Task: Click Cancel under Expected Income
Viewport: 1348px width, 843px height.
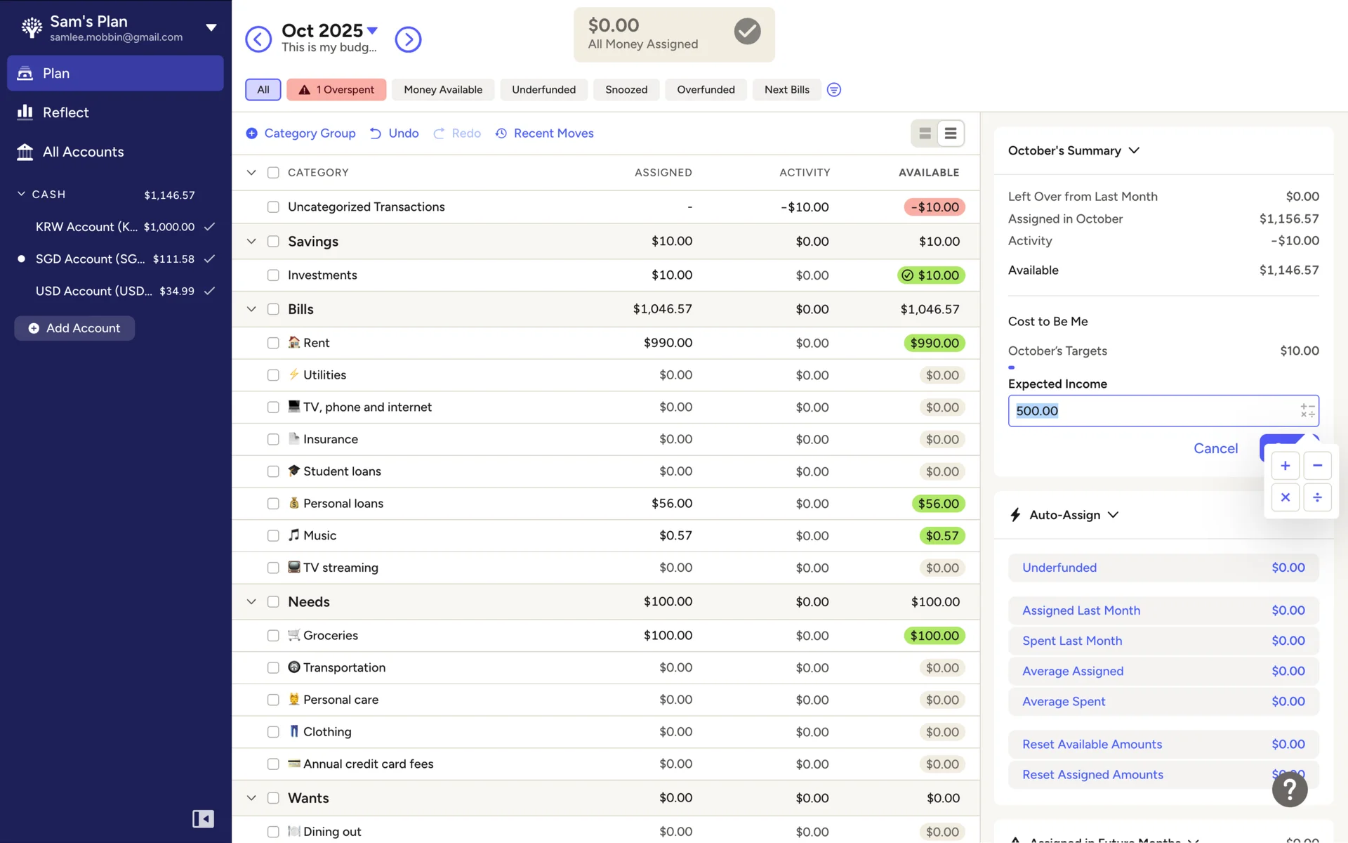Action: click(x=1215, y=448)
